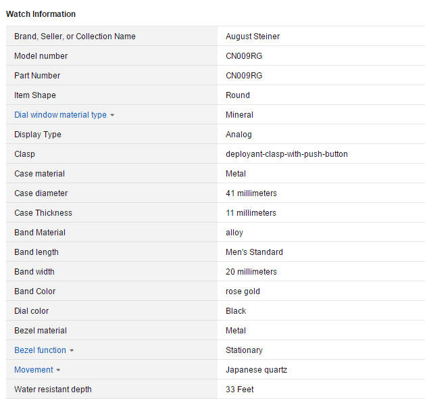Select the rose gold band color value
Viewport: 425px width, 399px height.
click(x=243, y=291)
